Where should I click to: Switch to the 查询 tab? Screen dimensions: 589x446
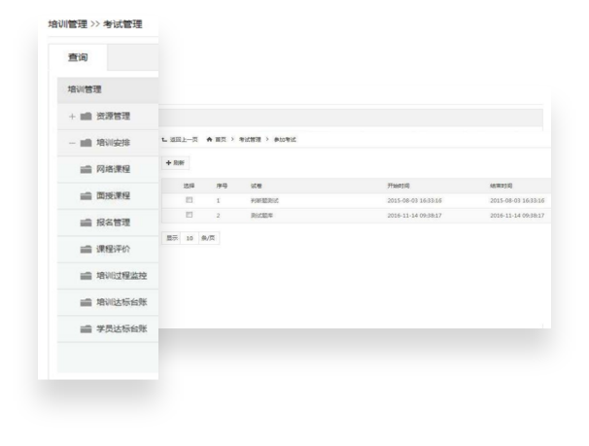point(77,58)
